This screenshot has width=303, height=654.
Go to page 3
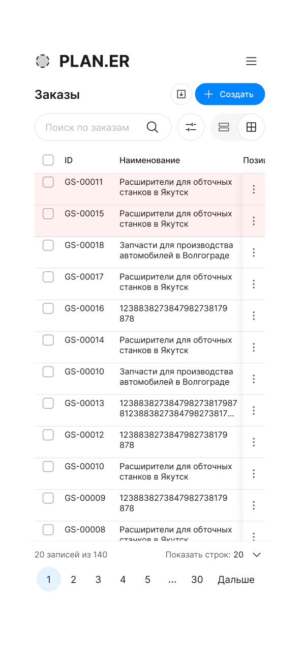point(98,580)
